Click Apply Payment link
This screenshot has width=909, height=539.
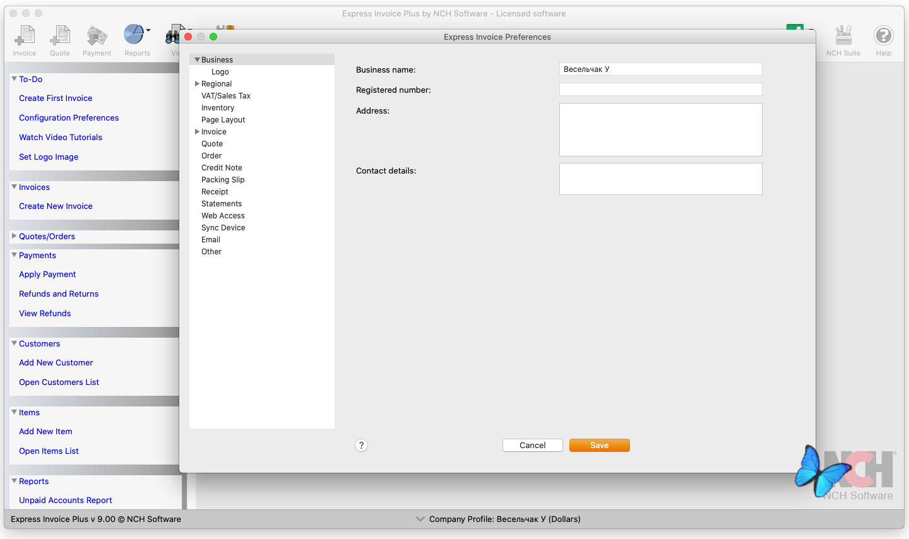[x=47, y=275]
